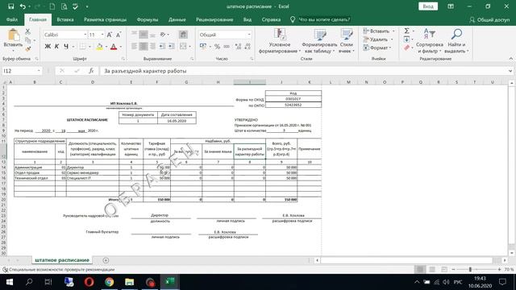Image resolution: width=516 pixels, height=290 pixels.
Task: Merge and center the selected cells
Action: pyautogui.click(x=183, y=47)
